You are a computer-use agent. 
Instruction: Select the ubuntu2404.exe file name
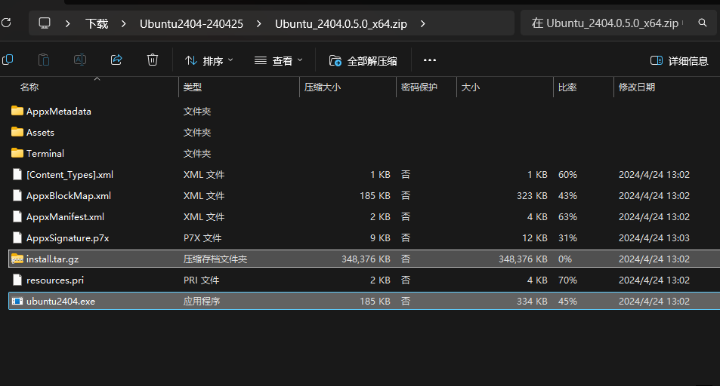click(60, 302)
